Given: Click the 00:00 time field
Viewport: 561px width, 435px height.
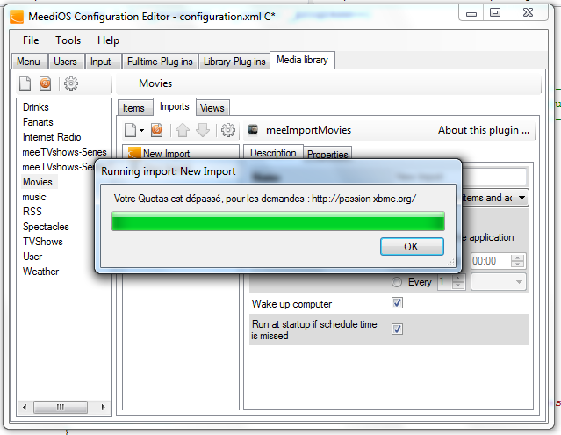Looking at the screenshot, I should click(x=491, y=261).
